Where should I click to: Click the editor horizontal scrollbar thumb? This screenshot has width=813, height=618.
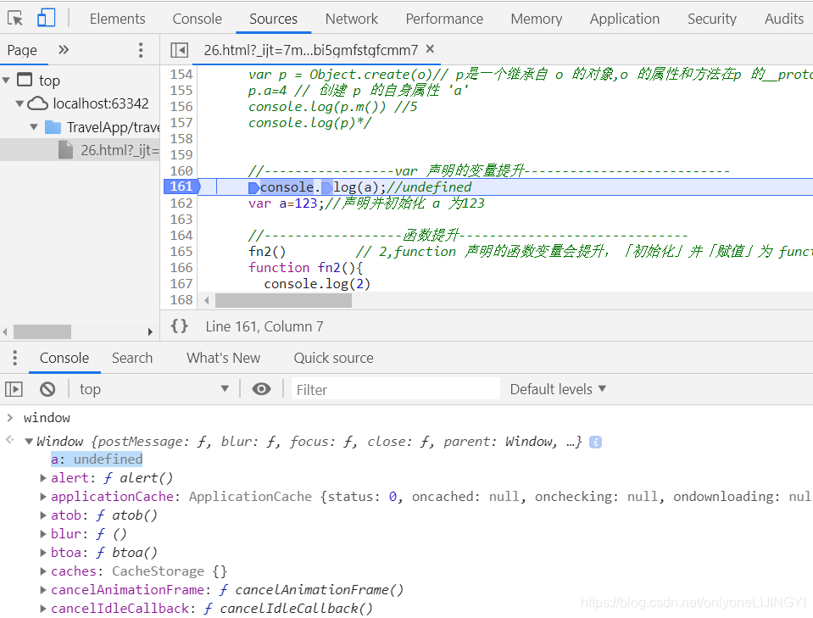click(x=284, y=300)
